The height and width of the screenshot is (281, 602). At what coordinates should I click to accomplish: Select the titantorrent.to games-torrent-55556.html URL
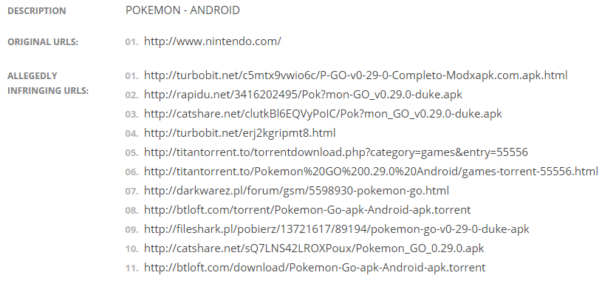coord(371,172)
